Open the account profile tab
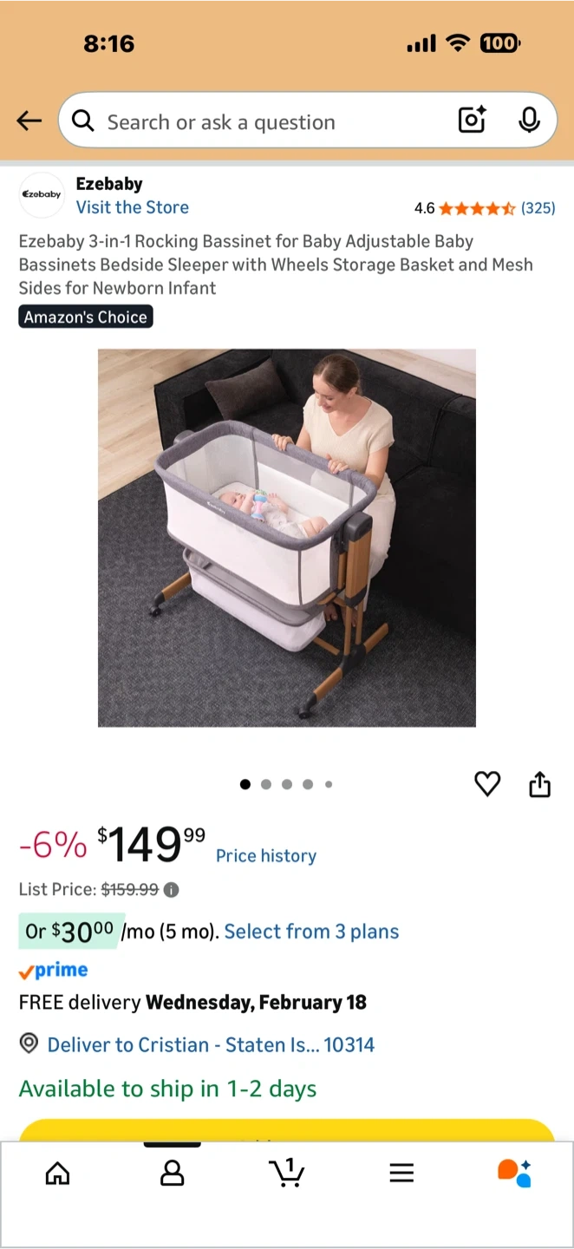 pos(173,1174)
